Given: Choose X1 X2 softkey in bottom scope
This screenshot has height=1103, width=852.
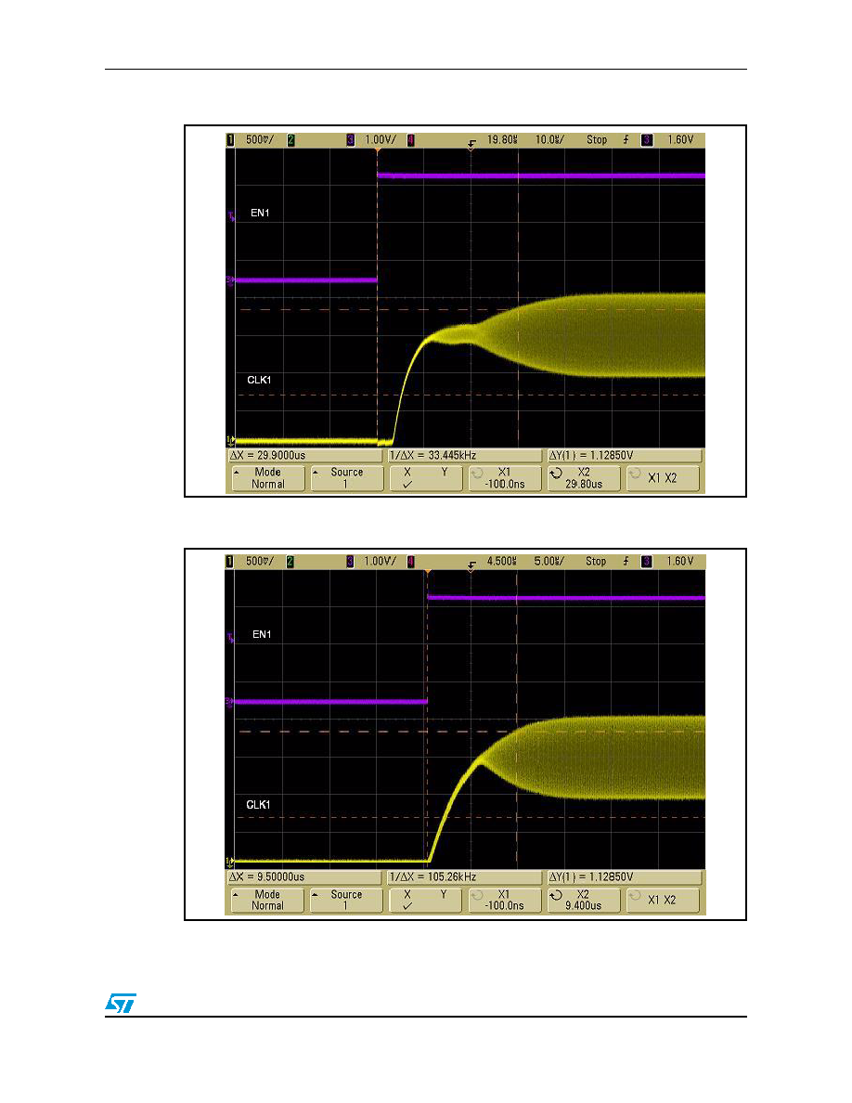Looking at the screenshot, I should (663, 901).
